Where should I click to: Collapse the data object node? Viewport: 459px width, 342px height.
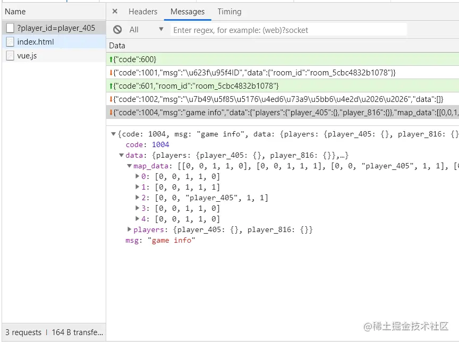tap(122, 155)
